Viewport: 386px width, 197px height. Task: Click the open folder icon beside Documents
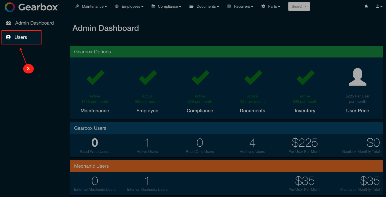pyautogui.click(x=192, y=6)
